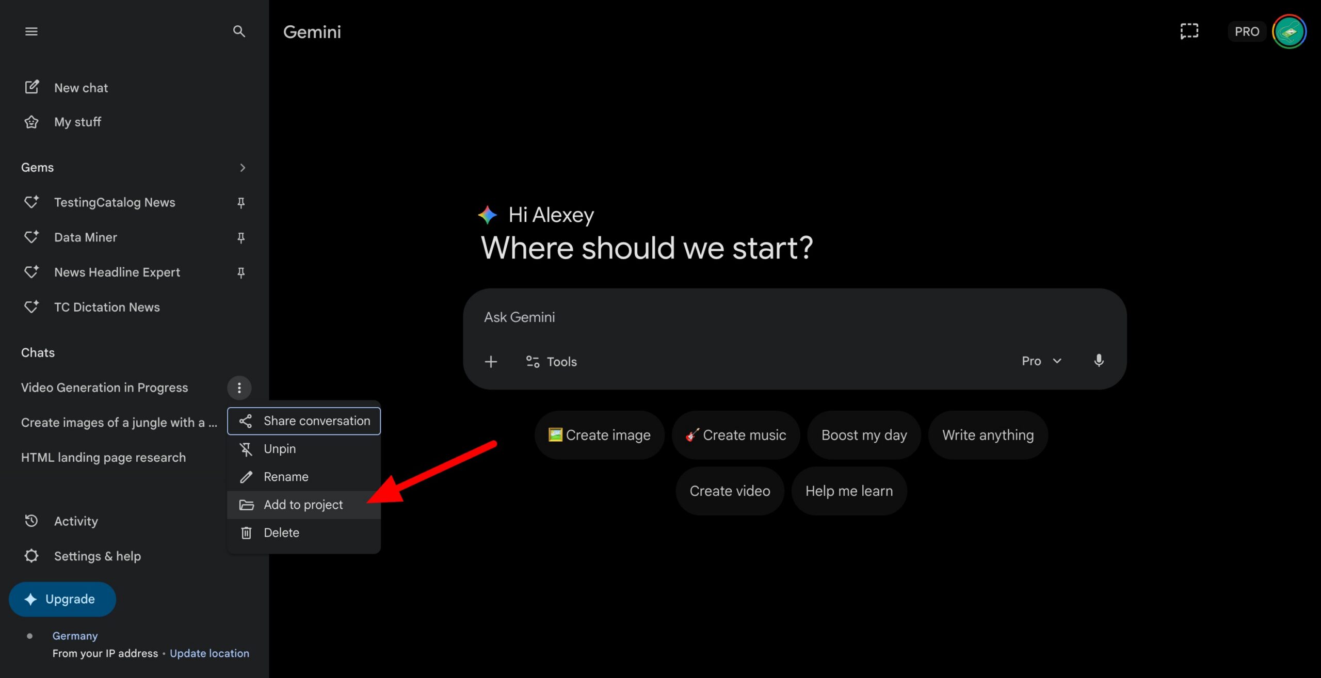The width and height of the screenshot is (1321, 678).
Task: Toggle pin on News Headline Expert gem
Action: (240, 272)
